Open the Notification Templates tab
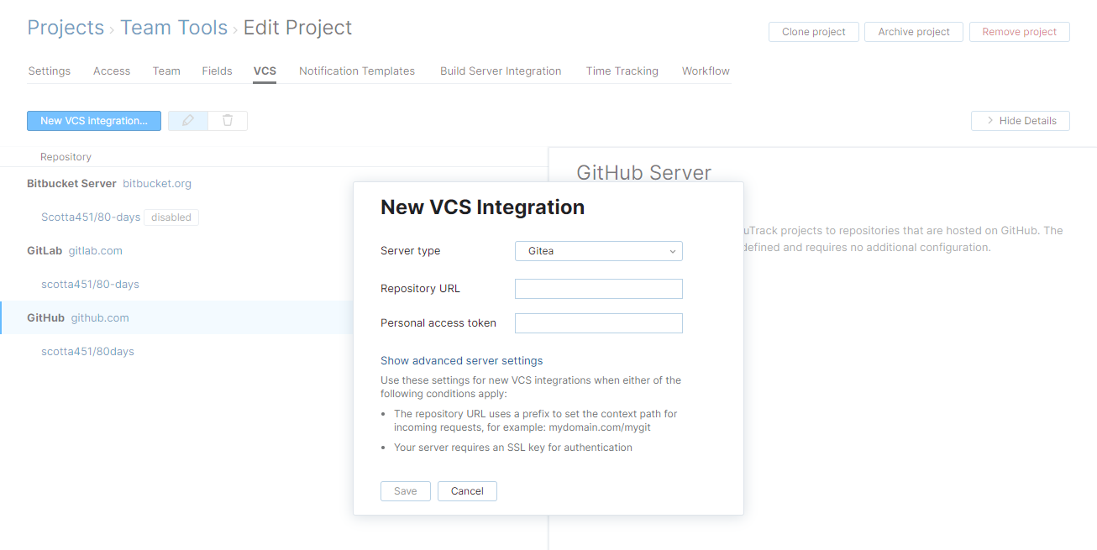This screenshot has height=550, width=1097. click(x=357, y=71)
